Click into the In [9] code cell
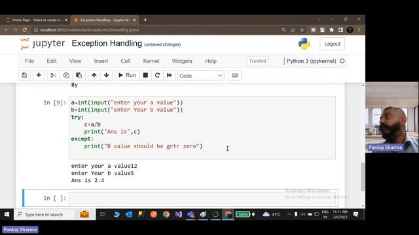The image size is (419, 235). [202, 128]
